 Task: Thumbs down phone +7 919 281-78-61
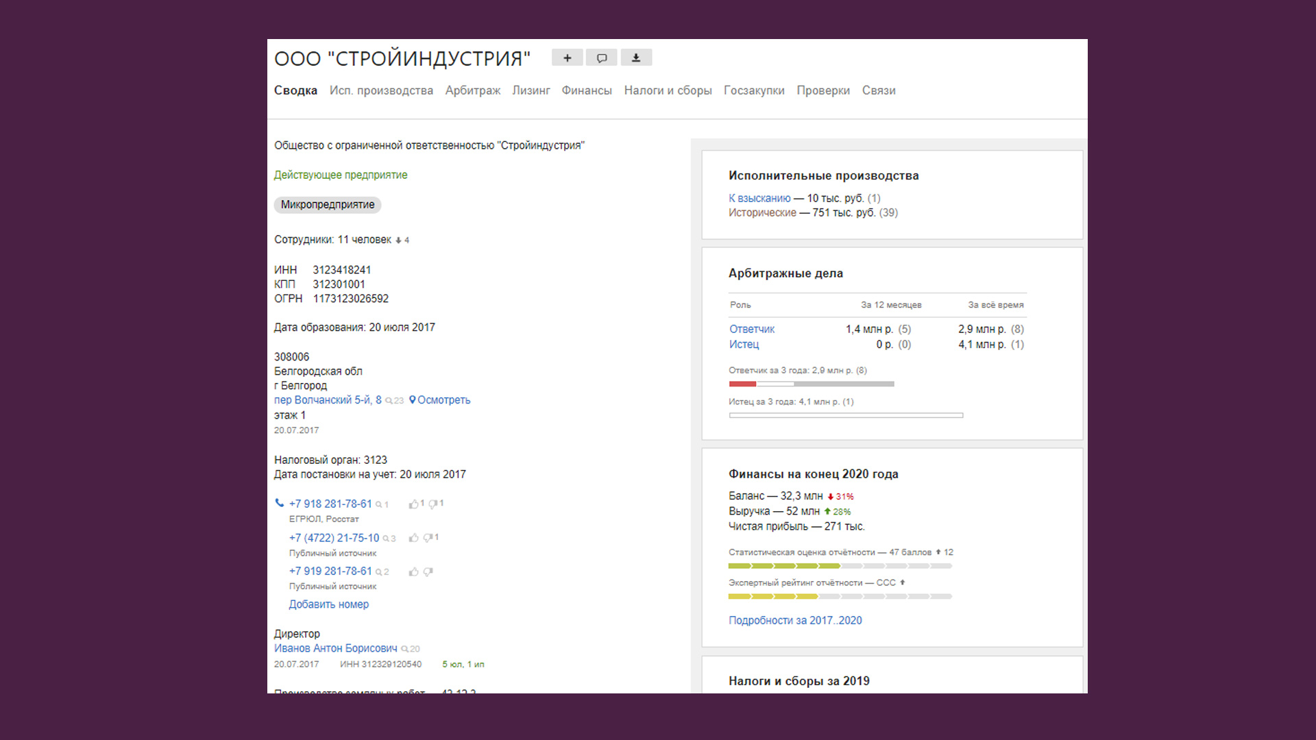(428, 571)
